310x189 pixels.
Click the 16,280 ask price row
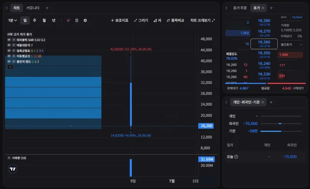[x=264, y=22]
